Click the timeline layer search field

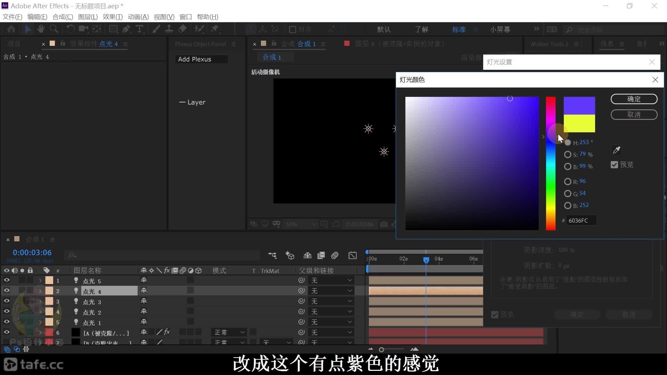162,255
